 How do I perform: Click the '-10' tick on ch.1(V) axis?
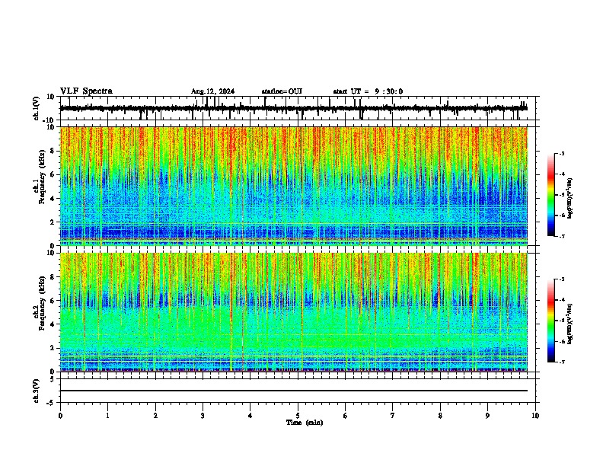coord(49,120)
